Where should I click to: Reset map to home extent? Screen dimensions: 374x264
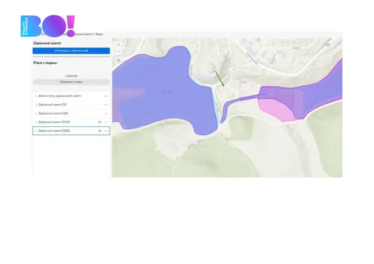coord(119,60)
